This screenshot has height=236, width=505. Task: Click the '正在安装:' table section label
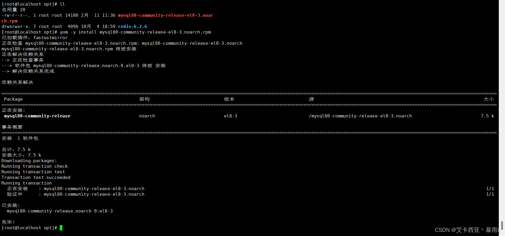[14, 110]
